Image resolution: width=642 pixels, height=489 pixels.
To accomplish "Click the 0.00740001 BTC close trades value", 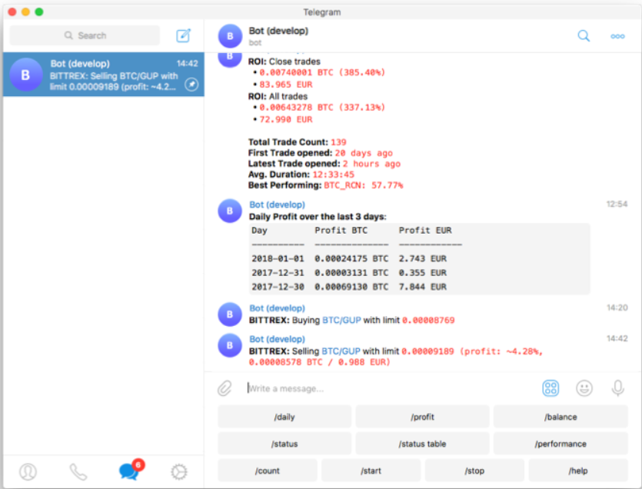I will click(x=322, y=72).
